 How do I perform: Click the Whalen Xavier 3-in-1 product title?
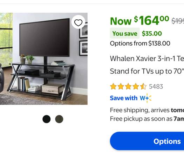click(x=147, y=65)
